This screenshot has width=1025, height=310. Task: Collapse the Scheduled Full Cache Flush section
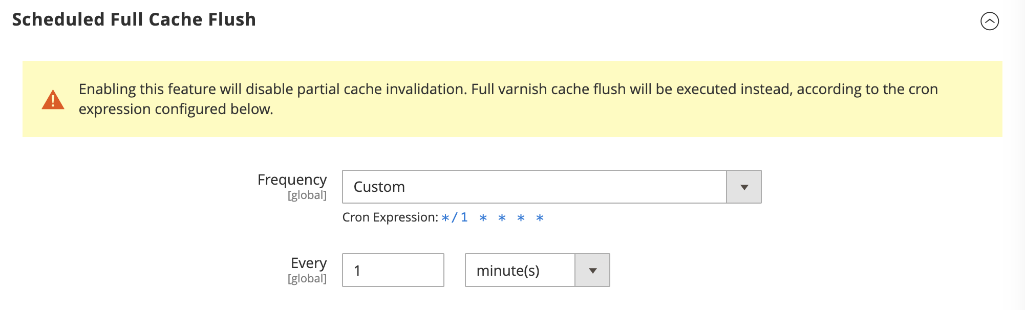(989, 21)
